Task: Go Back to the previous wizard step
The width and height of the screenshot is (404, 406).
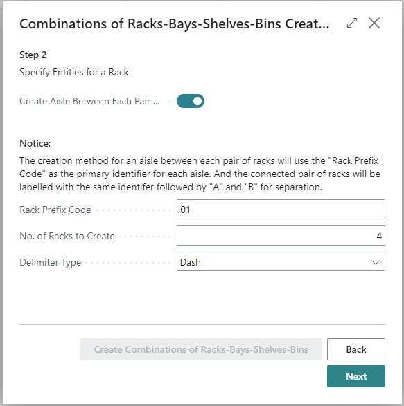Action: [x=356, y=349]
